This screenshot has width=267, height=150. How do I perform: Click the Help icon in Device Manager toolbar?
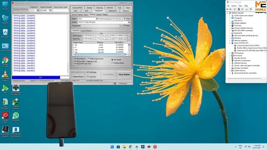pos(239,9)
